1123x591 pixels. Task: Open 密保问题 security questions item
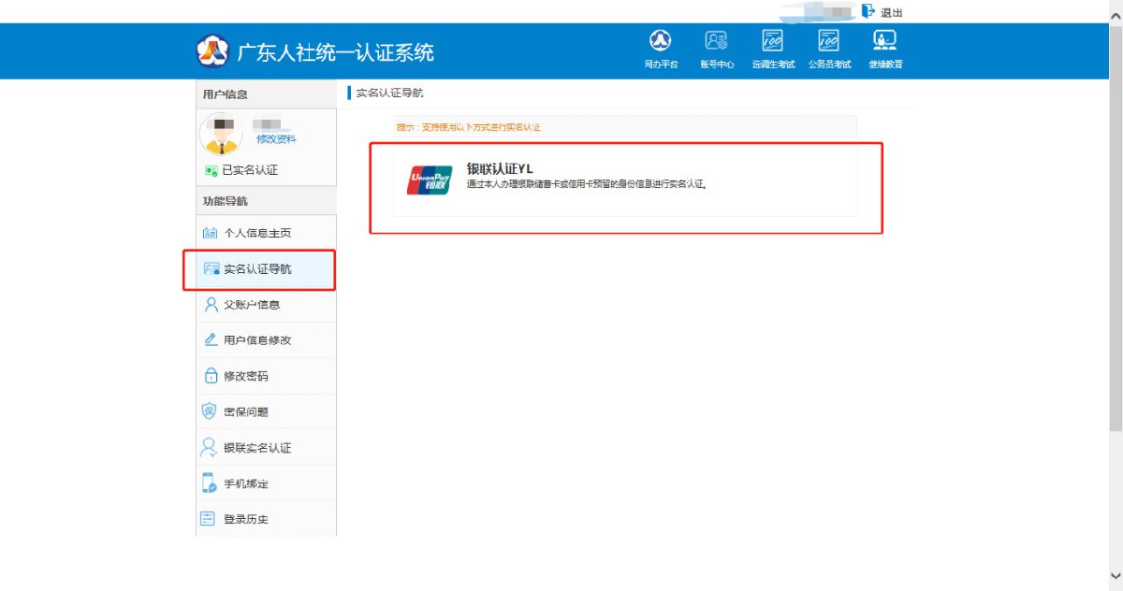coord(245,411)
